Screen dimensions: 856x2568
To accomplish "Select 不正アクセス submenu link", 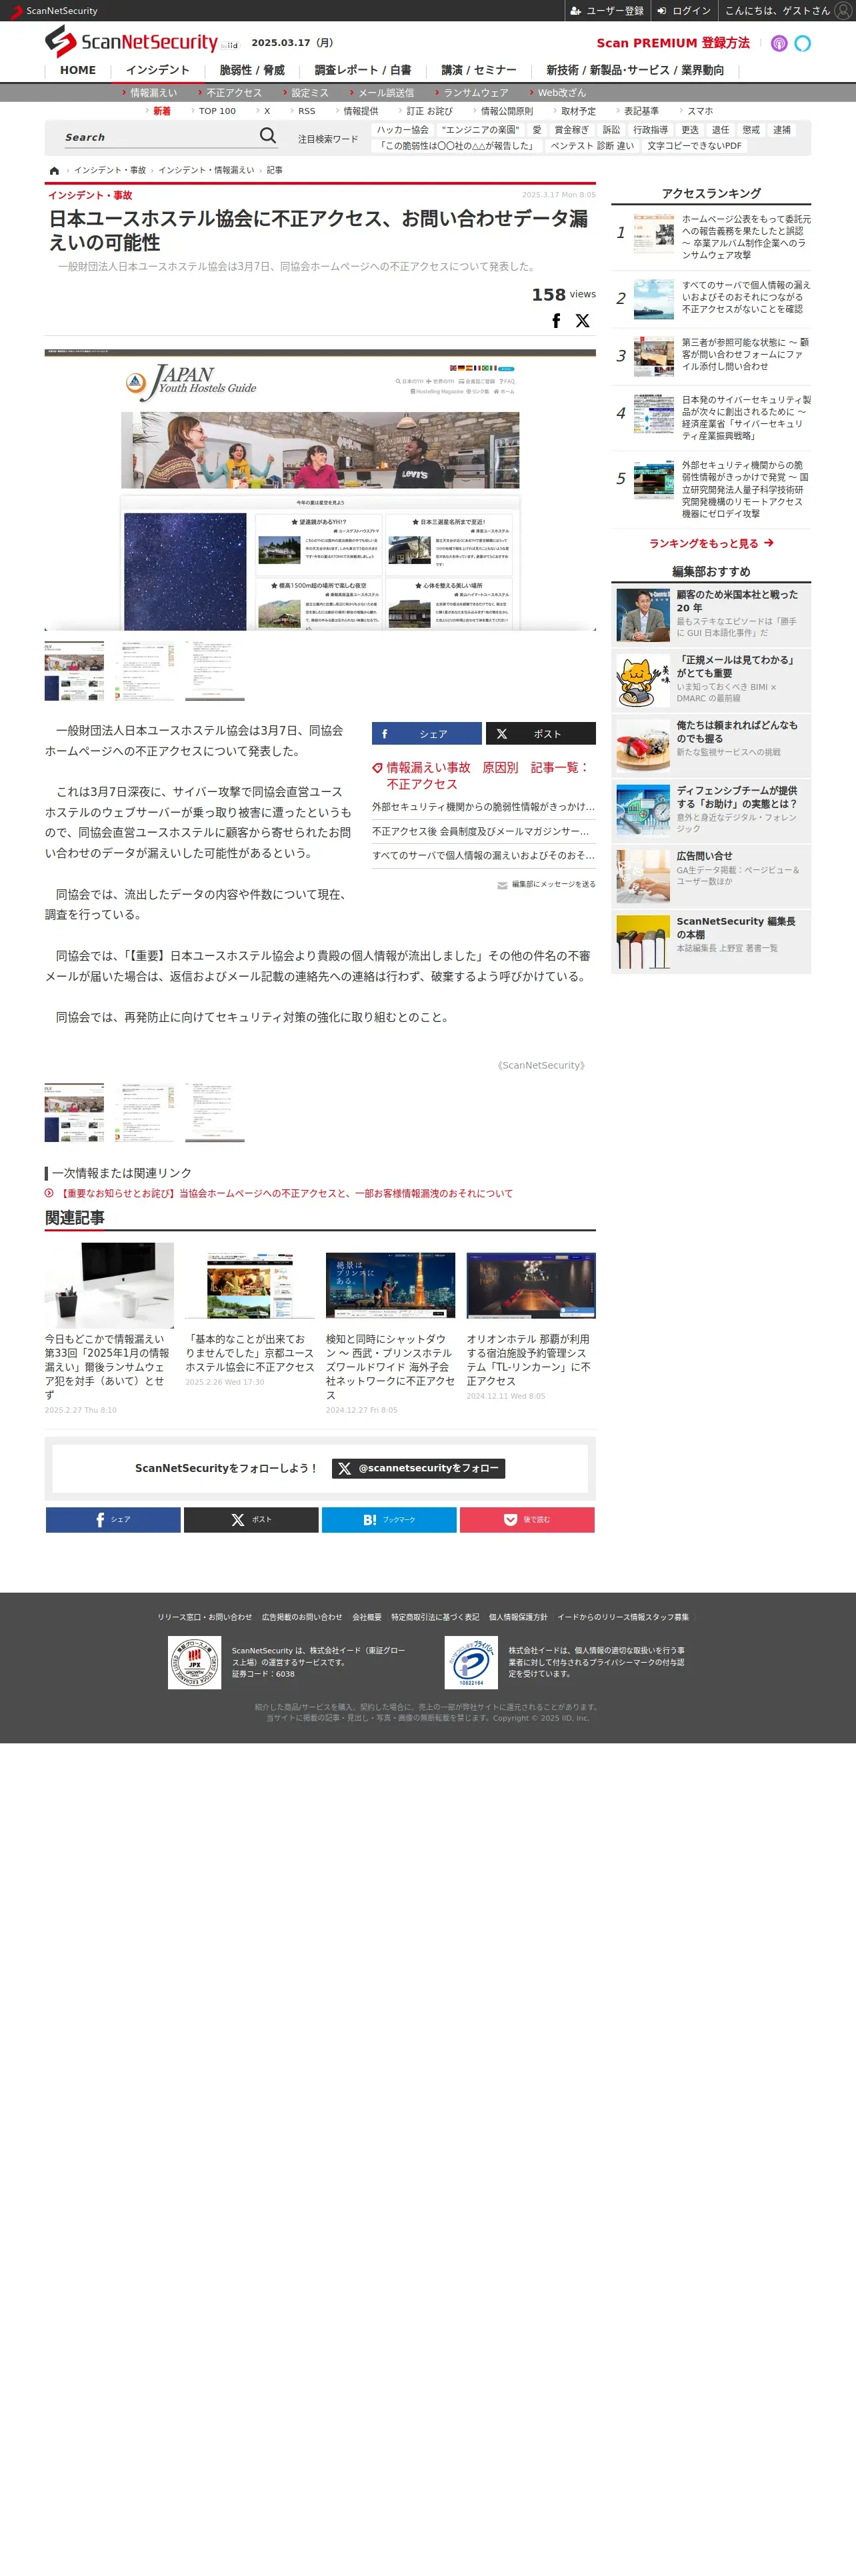I will point(233,93).
